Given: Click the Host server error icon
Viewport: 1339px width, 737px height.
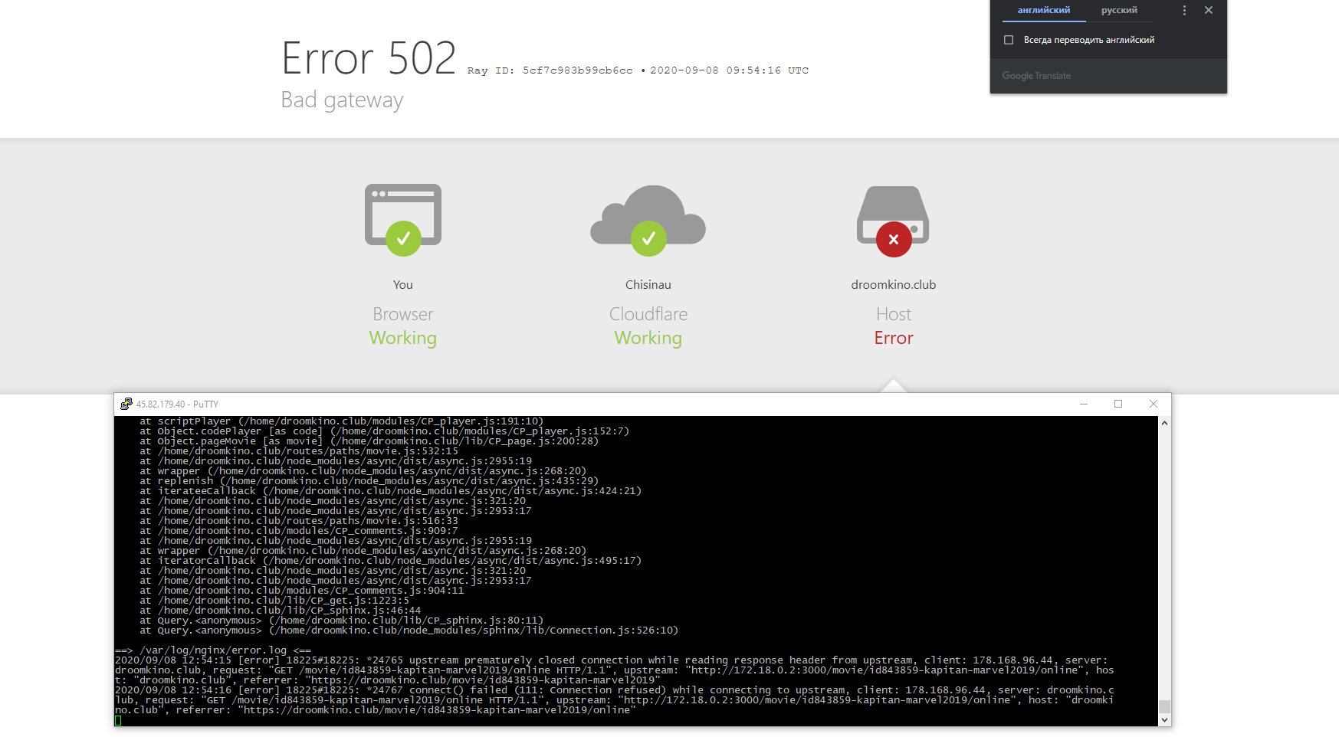Looking at the screenshot, I should [893, 221].
